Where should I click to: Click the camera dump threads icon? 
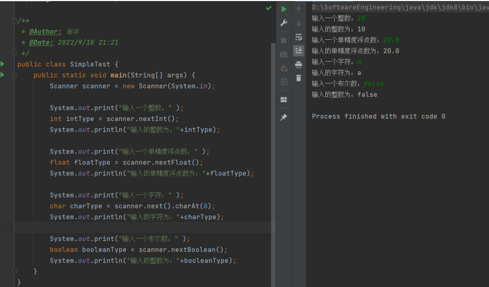pos(284,55)
